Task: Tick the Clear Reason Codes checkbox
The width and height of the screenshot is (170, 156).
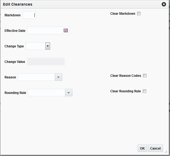Action: point(145,76)
